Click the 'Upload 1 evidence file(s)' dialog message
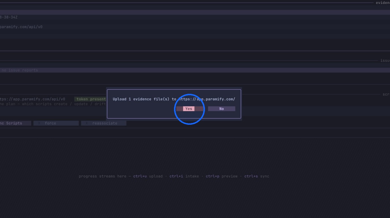Viewport: 390px width, 218px height. [174, 99]
